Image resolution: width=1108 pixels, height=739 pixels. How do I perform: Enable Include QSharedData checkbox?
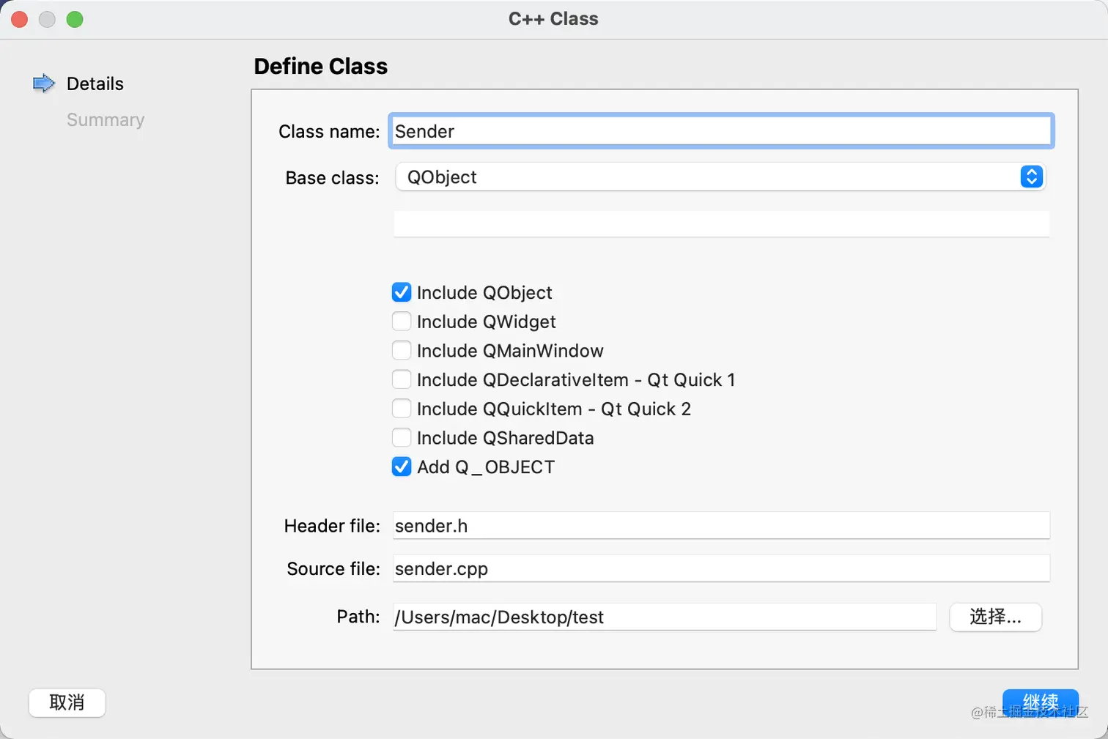coord(402,437)
